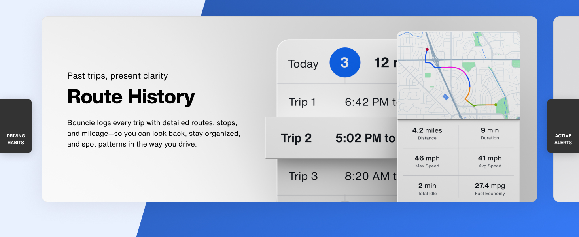
Task: Click the Route History heading
Action: (131, 96)
